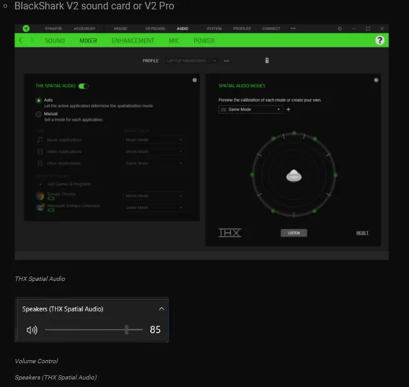
Task: Open Video Applications mode dropdown
Action: (154, 152)
